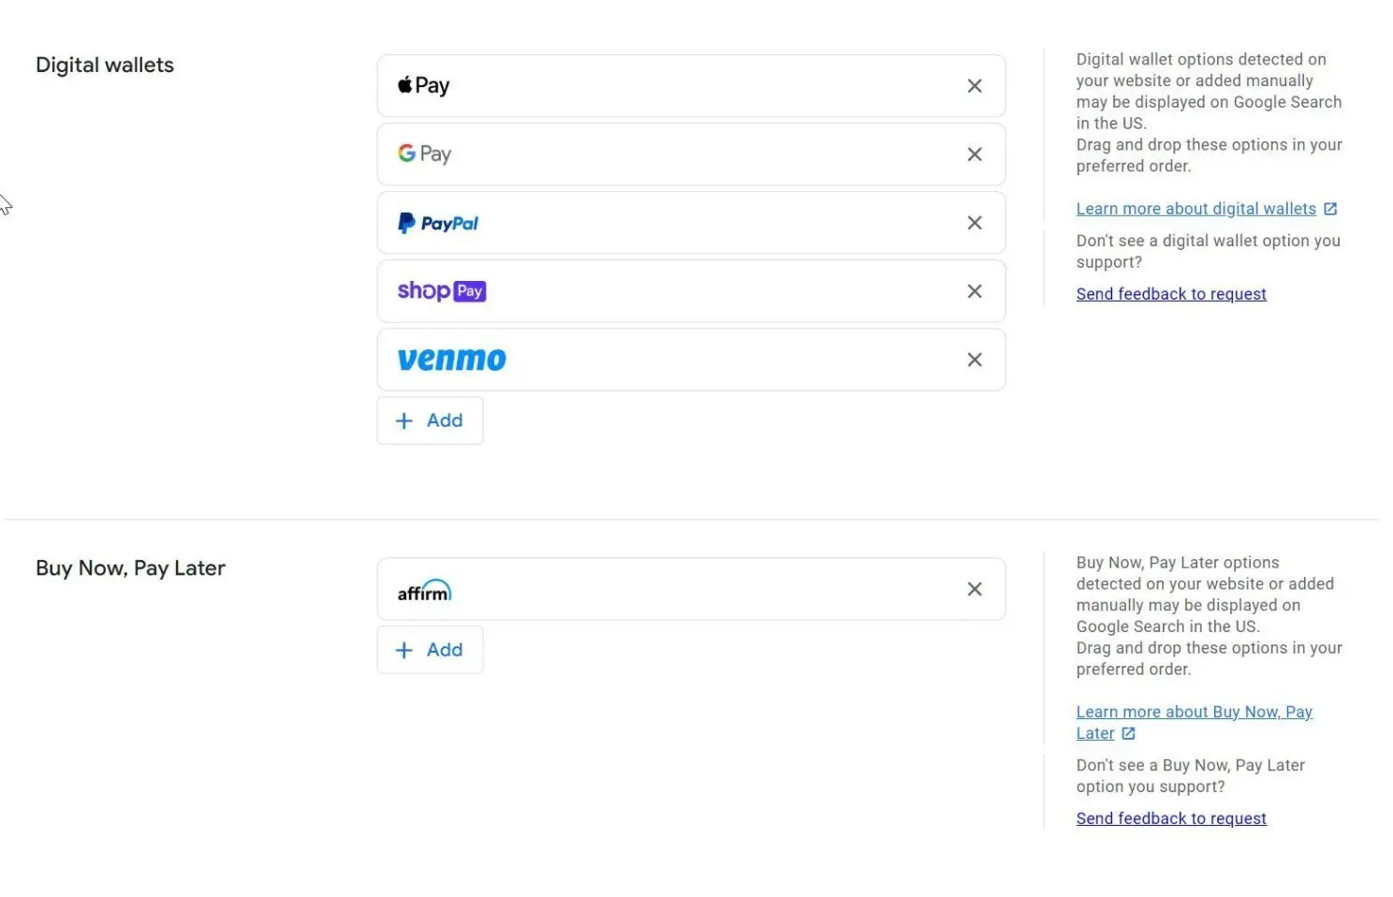This screenshot has width=1393, height=897.
Task: Click external-link icon beside digital wallets link
Action: tap(1330, 209)
